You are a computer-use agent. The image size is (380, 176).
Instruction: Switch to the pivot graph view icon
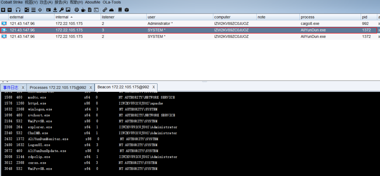[x=27, y=10]
